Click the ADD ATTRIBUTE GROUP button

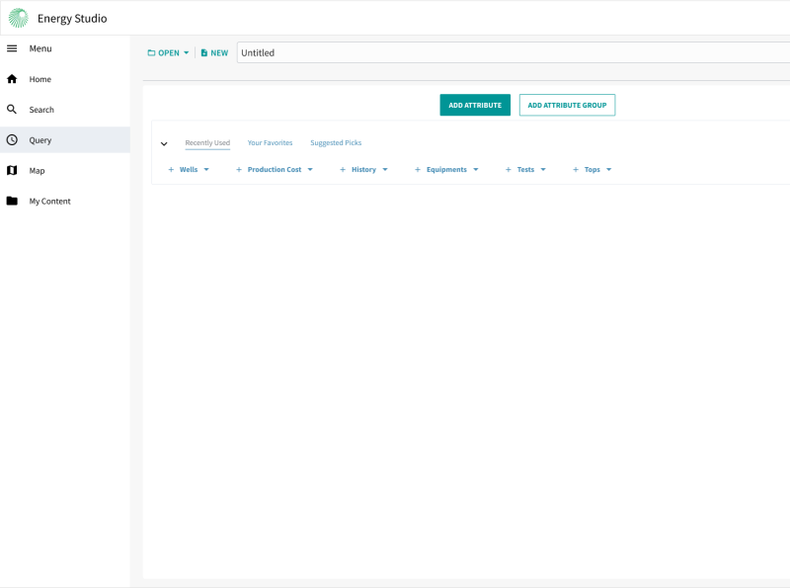[x=567, y=105]
